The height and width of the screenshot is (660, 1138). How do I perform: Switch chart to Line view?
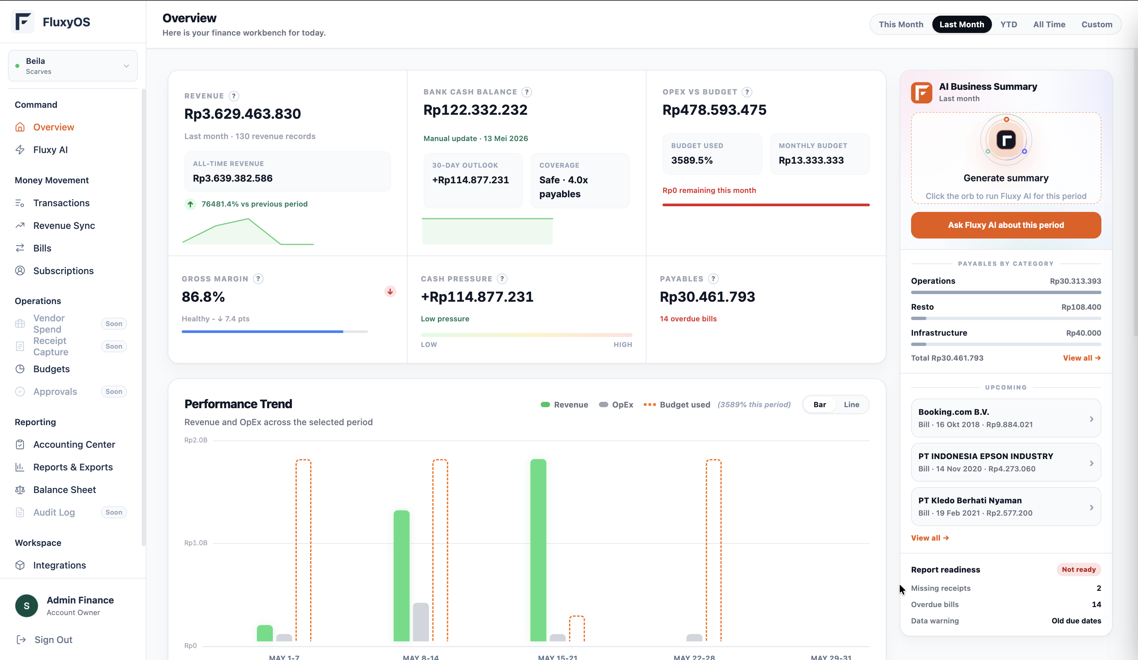(851, 405)
